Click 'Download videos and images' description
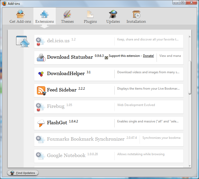Screen dimensions: 199x179 pos(148,72)
